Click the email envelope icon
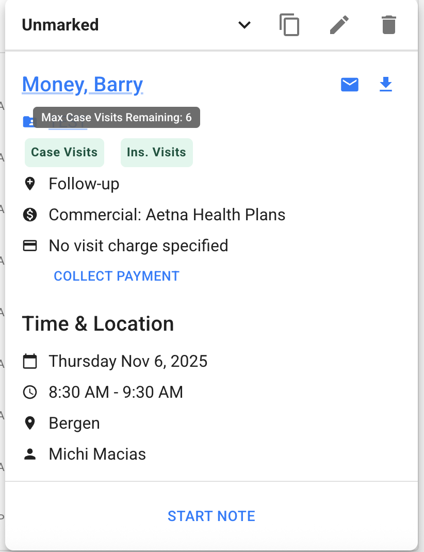424x552 pixels. 350,85
